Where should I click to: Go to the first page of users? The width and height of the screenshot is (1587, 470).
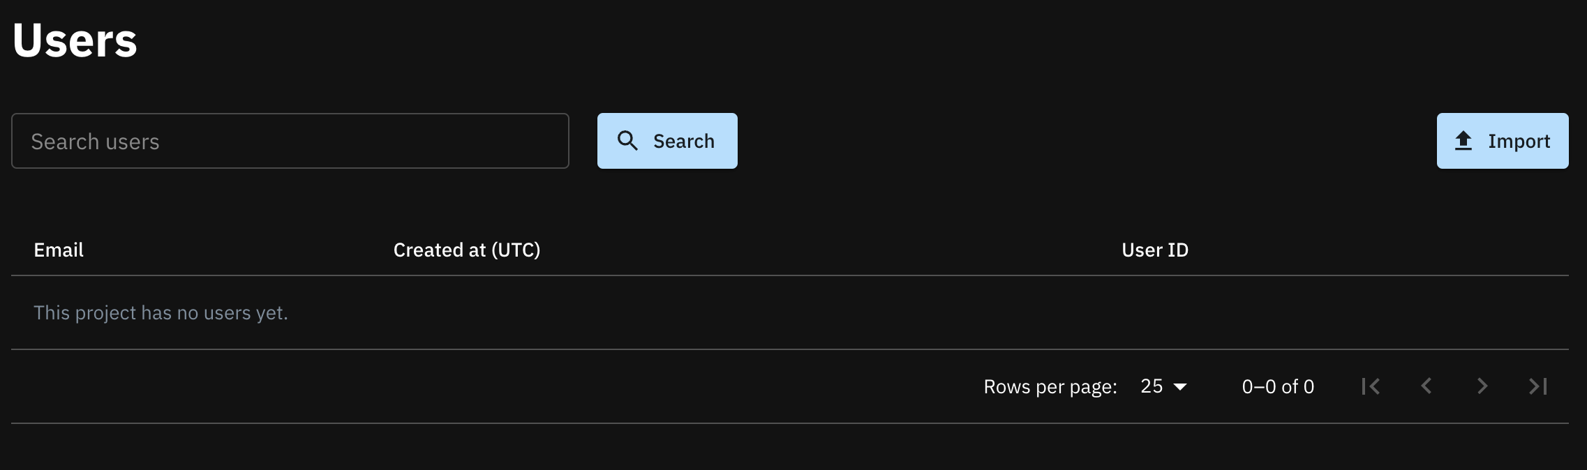[1371, 386]
